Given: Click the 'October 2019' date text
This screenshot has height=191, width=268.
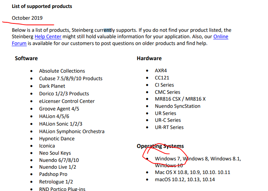Looking at the screenshot, I should point(27,18).
